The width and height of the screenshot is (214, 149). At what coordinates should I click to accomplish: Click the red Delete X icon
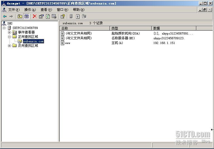(35, 16)
